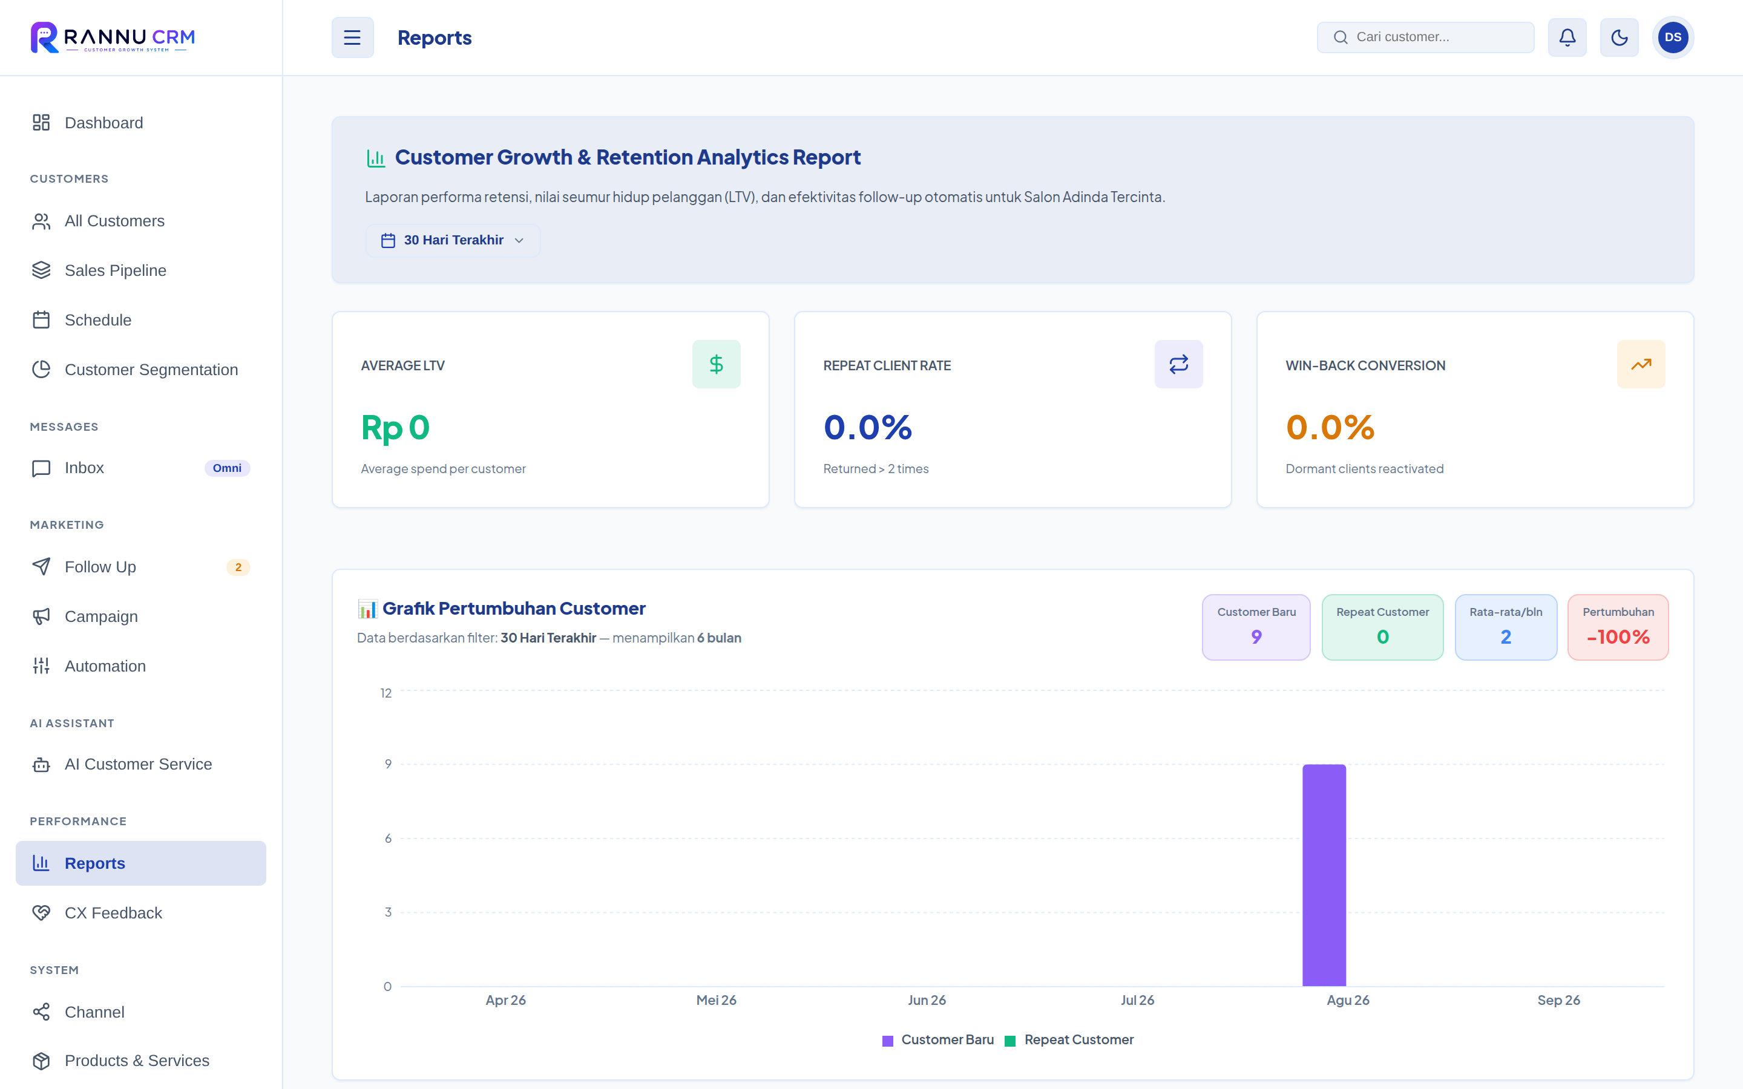Click the Follow Up paper plane icon
This screenshot has width=1743, height=1089.
click(41, 567)
